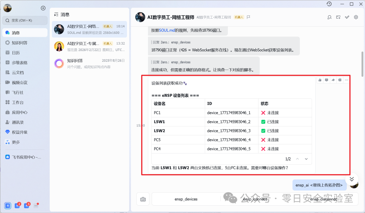
Task: Go to next page of the device table
Action: [x=306, y=159]
